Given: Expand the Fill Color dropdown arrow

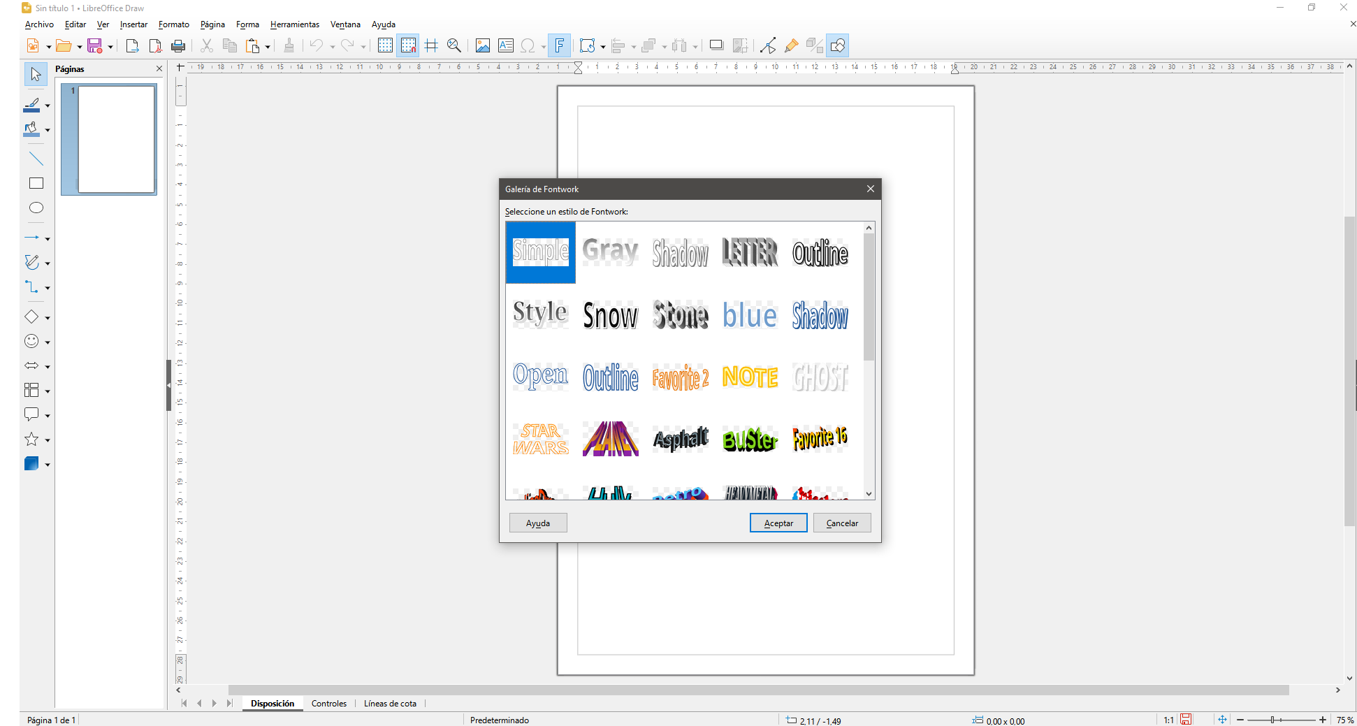Looking at the screenshot, I should click(48, 130).
